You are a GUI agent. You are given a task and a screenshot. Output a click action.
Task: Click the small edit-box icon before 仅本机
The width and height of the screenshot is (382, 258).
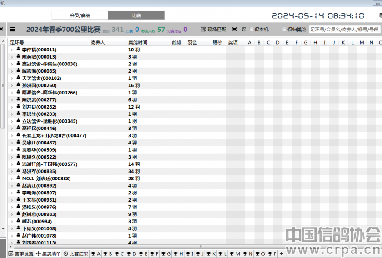[244, 30]
